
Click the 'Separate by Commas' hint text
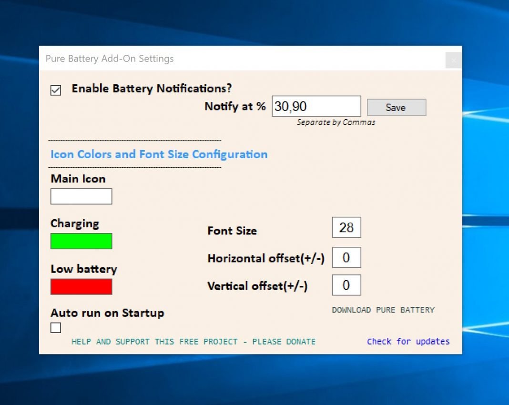[336, 122]
